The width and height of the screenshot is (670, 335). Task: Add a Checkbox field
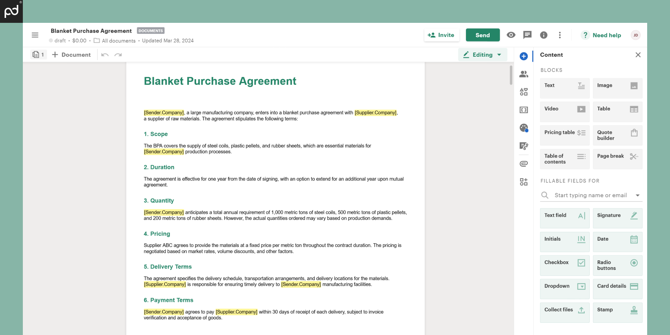565,265
